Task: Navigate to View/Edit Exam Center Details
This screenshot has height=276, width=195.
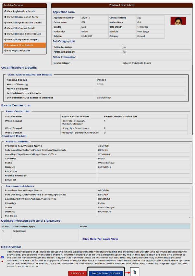Action: pyautogui.click(x=24, y=34)
